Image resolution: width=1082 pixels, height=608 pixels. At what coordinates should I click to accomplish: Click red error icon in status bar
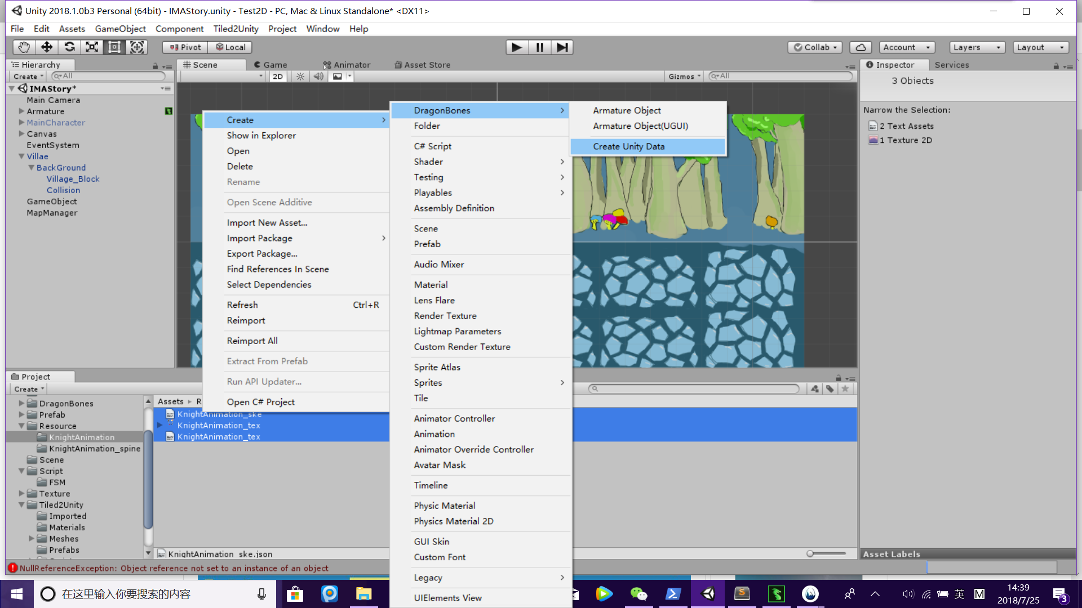(12, 568)
